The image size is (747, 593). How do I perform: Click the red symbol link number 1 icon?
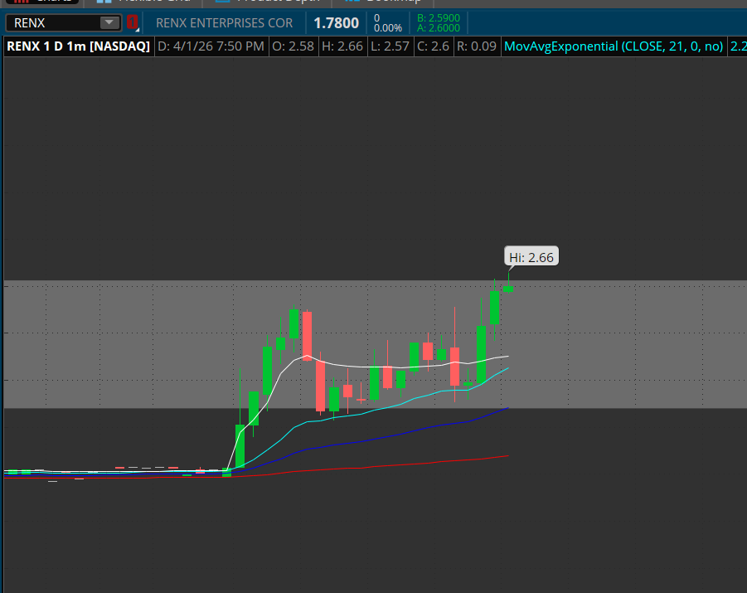point(132,22)
